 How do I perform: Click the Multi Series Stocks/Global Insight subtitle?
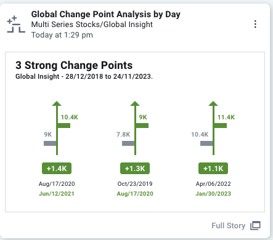click(x=92, y=25)
